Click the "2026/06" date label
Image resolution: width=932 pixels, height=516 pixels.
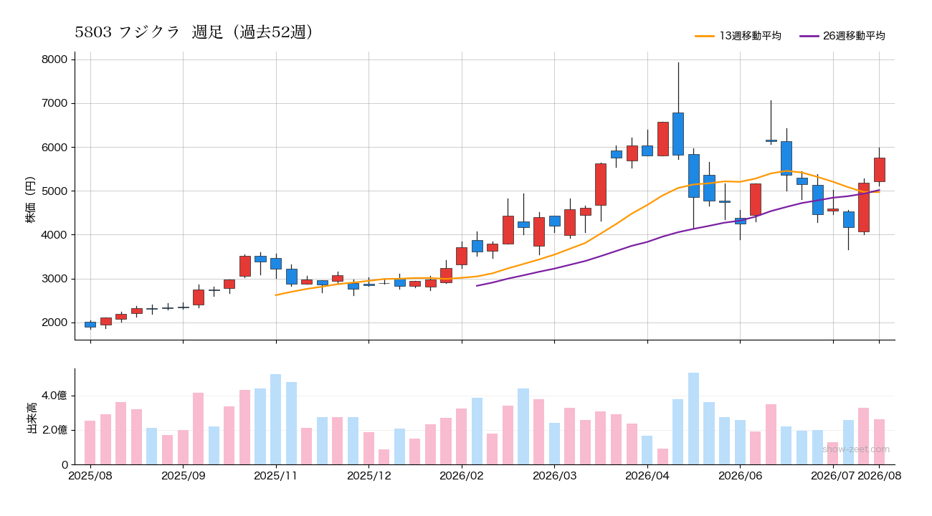pos(740,474)
